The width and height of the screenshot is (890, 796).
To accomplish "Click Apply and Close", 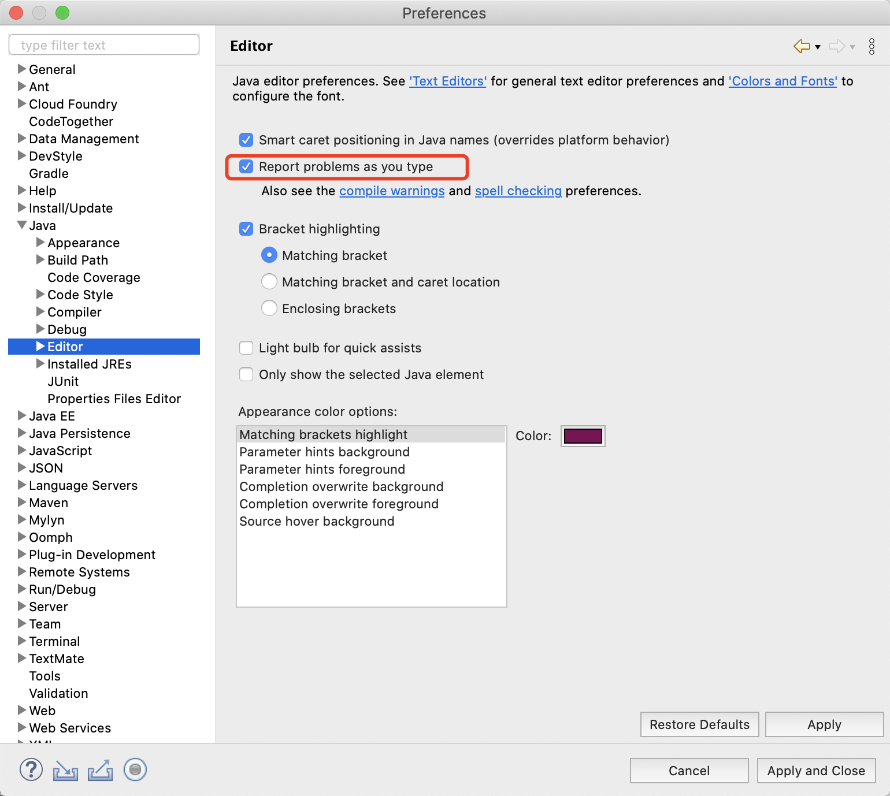I will [817, 771].
